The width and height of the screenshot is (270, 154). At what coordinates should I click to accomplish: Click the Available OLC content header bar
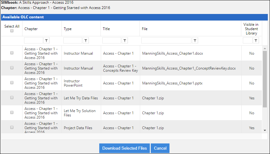(134, 17)
